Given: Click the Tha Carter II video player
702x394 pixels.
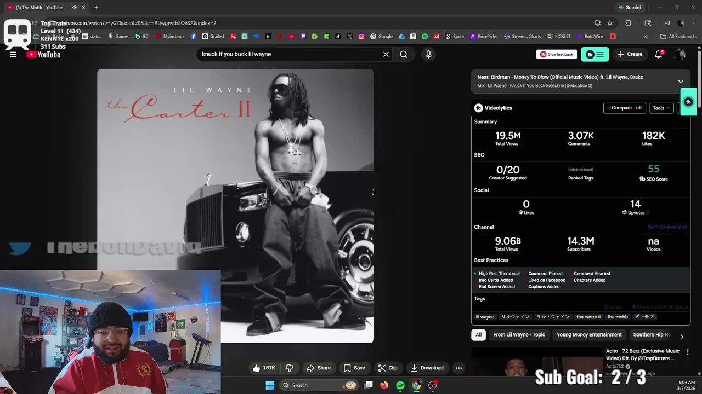Looking at the screenshot, I should pyautogui.click(x=236, y=206).
